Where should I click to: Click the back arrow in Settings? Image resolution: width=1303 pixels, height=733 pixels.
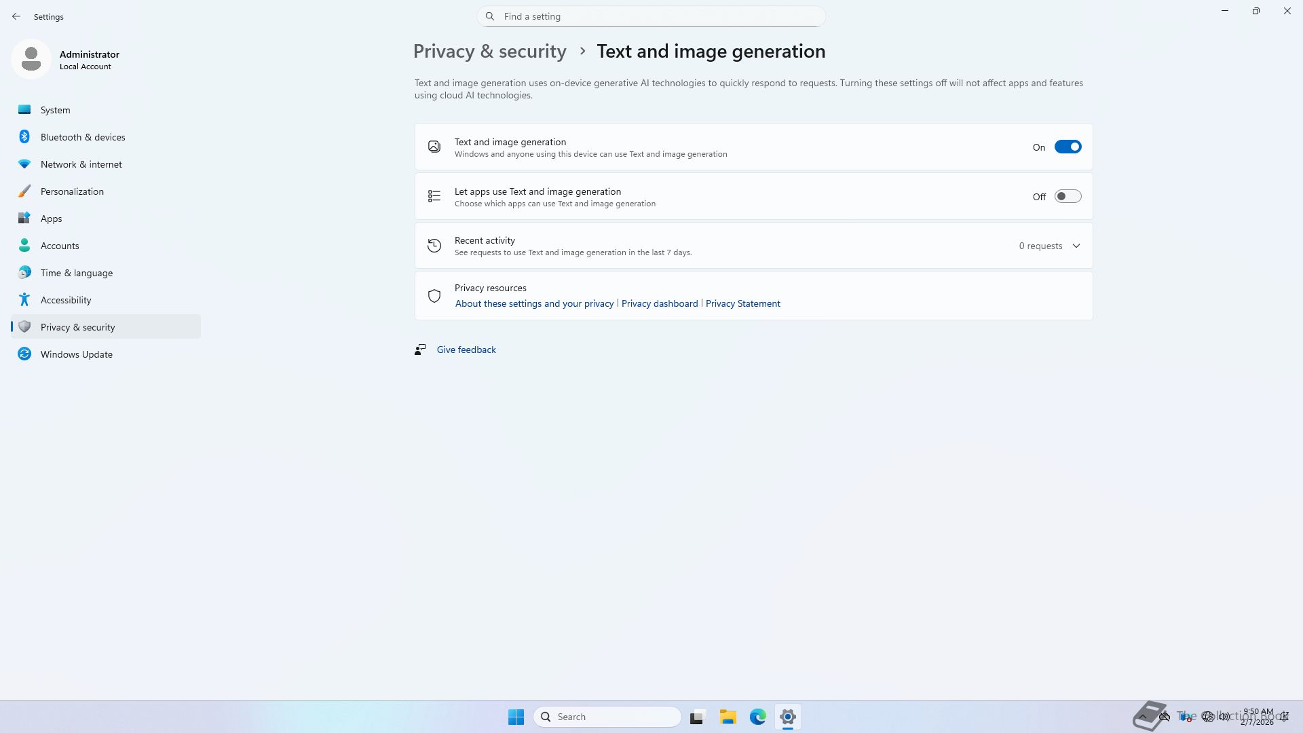16,16
